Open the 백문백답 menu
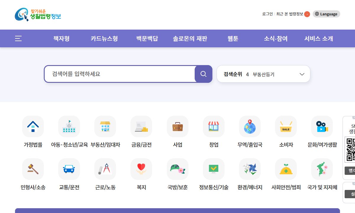 tap(147, 38)
